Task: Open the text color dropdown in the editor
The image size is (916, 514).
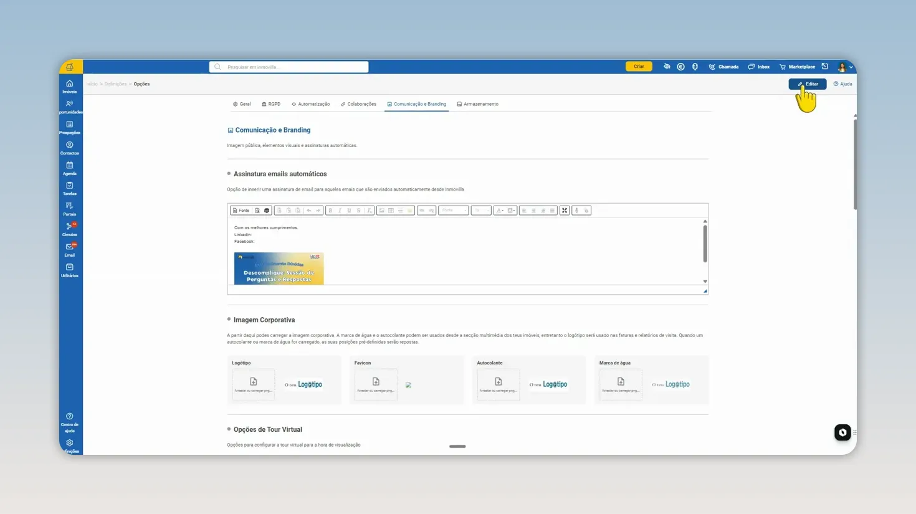Action: click(500, 211)
